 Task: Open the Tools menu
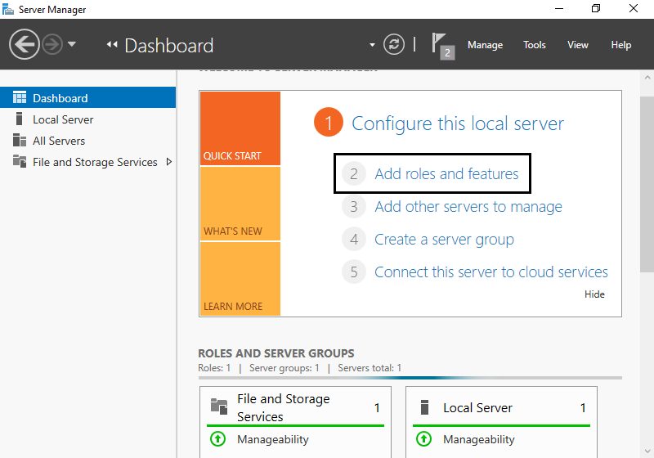tap(535, 45)
